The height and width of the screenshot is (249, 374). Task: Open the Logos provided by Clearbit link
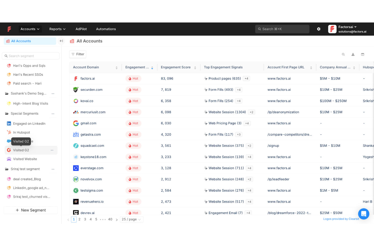tap(341, 219)
